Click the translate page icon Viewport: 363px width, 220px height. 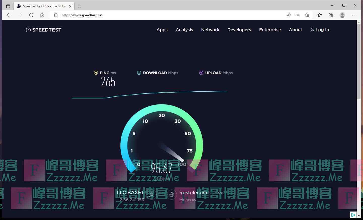click(298, 15)
